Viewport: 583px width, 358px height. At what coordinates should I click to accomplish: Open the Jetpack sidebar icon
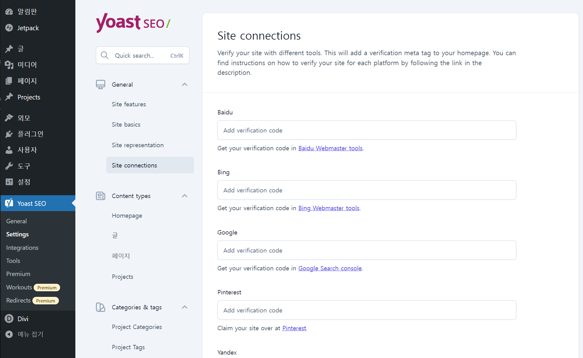pos(9,28)
